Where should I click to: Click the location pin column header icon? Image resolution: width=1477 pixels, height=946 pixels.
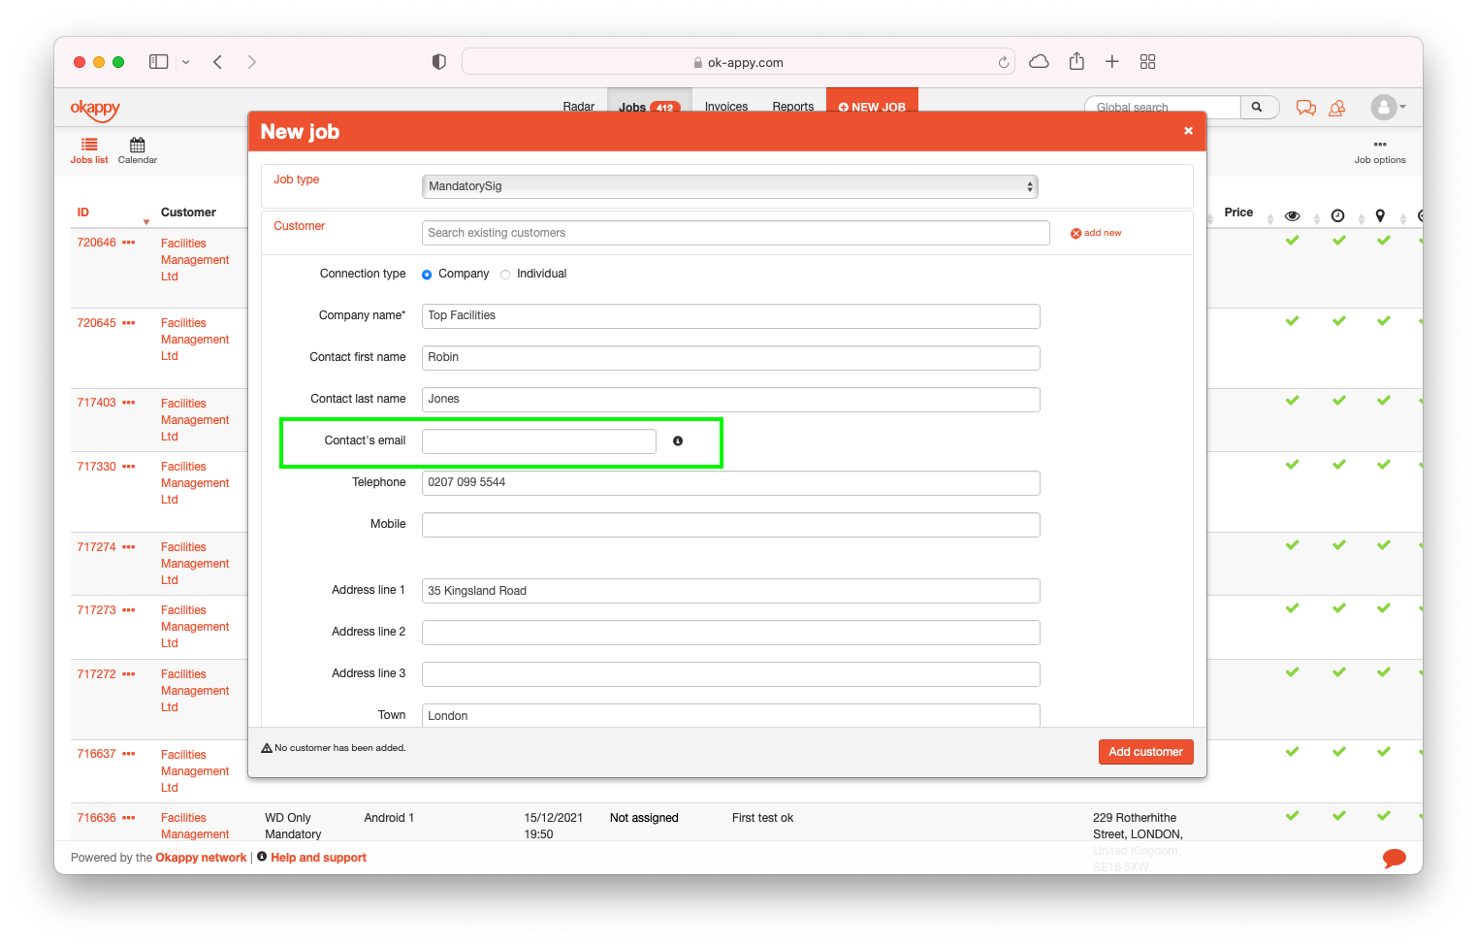(x=1380, y=215)
